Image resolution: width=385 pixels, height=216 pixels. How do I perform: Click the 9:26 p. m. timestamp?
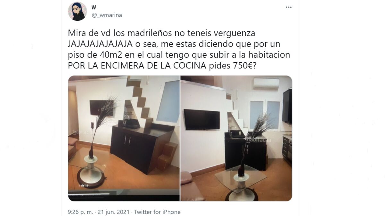81,212
